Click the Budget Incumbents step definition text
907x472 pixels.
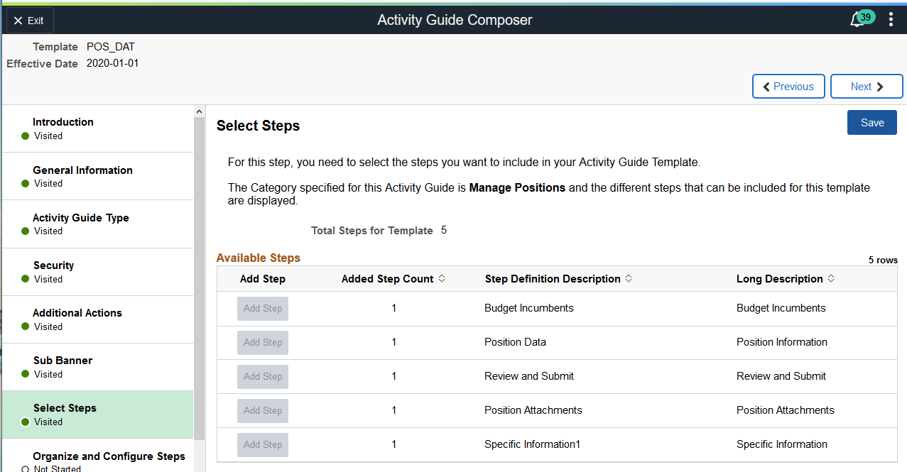pyautogui.click(x=529, y=308)
